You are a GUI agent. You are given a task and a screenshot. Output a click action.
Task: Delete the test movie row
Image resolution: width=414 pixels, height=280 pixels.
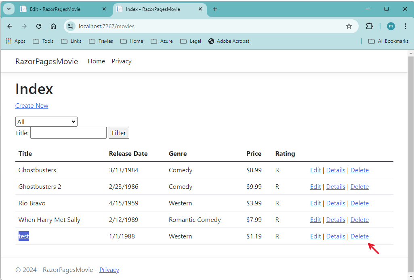[x=359, y=236]
